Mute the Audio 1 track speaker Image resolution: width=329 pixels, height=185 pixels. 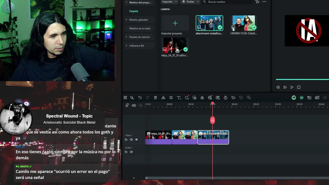pos(131,152)
